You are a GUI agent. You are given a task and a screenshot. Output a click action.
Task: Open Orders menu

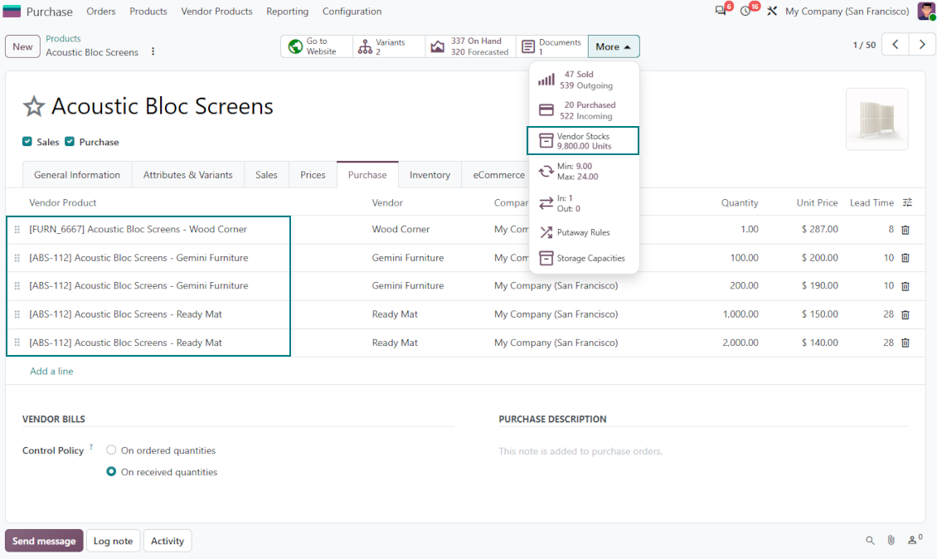101,12
